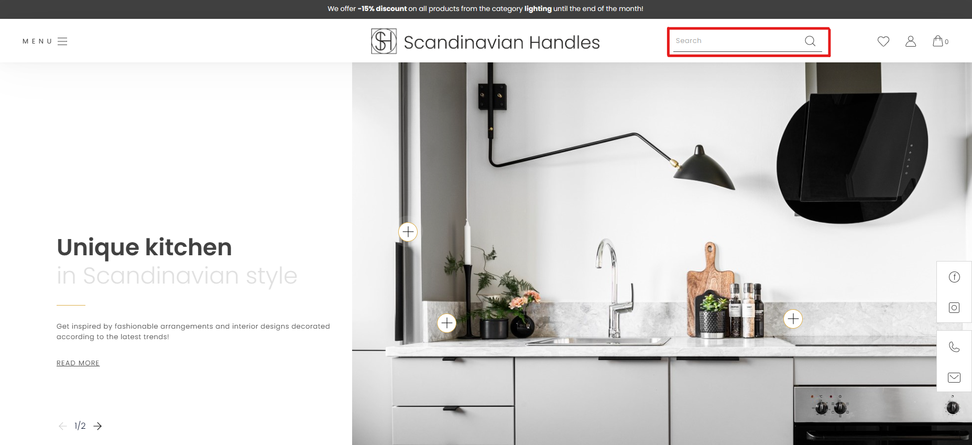
Task: Expand plus hotspot beside the candle
Action: (408, 232)
